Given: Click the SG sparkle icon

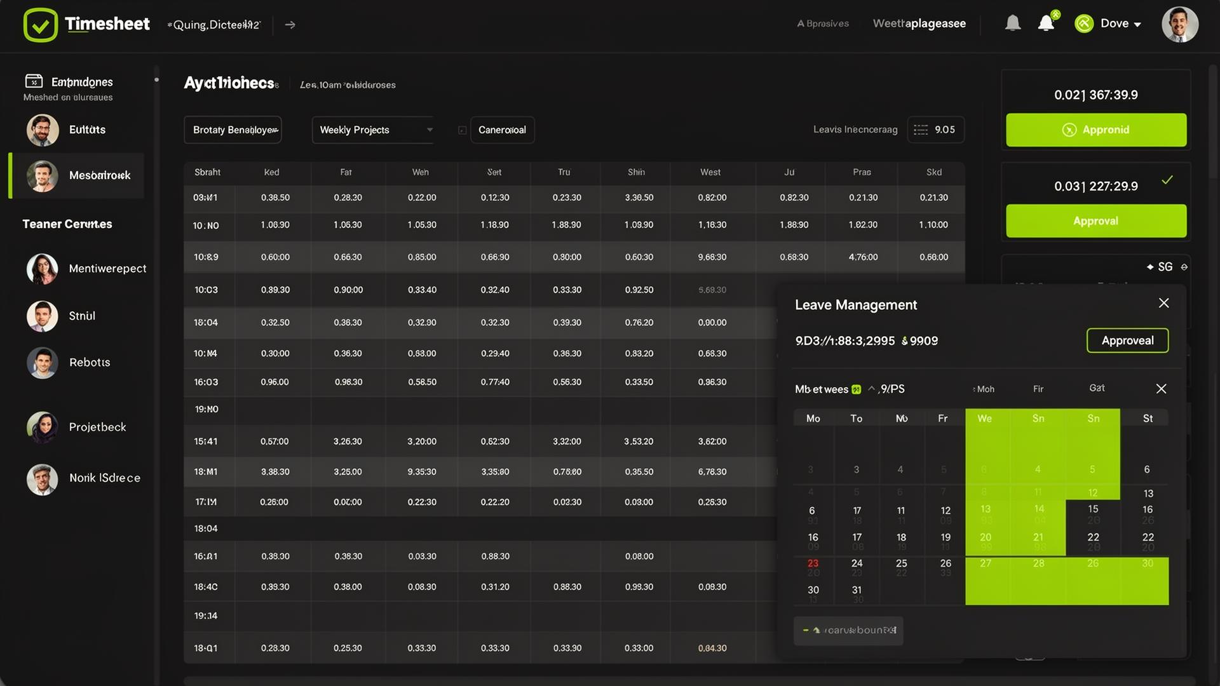Looking at the screenshot, I should pos(1149,267).
